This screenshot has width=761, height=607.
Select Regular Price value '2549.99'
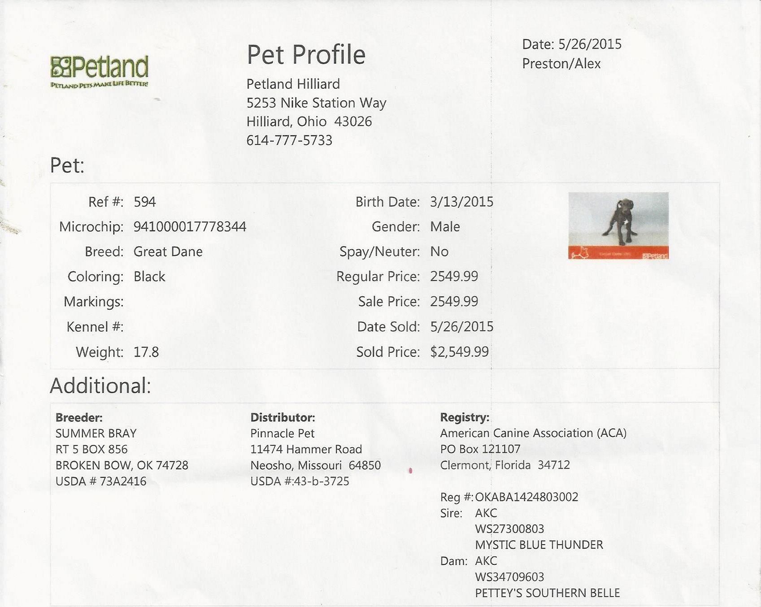point(454,277)
